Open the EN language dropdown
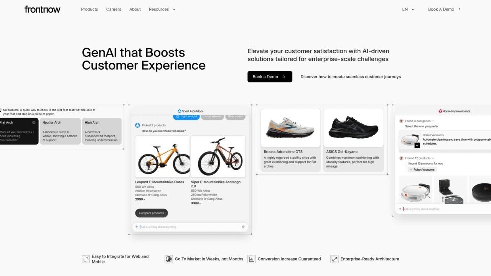 [x=409, y=9]
